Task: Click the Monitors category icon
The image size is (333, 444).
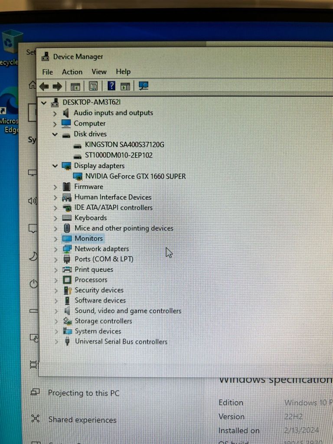Action: (67, 239)
